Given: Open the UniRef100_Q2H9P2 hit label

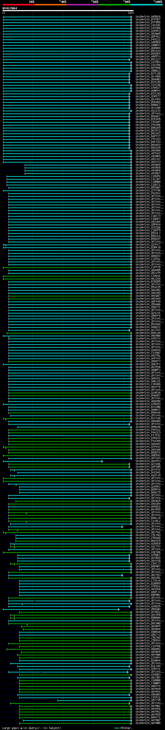Looking at the screenshot, I should coord(148,487).
